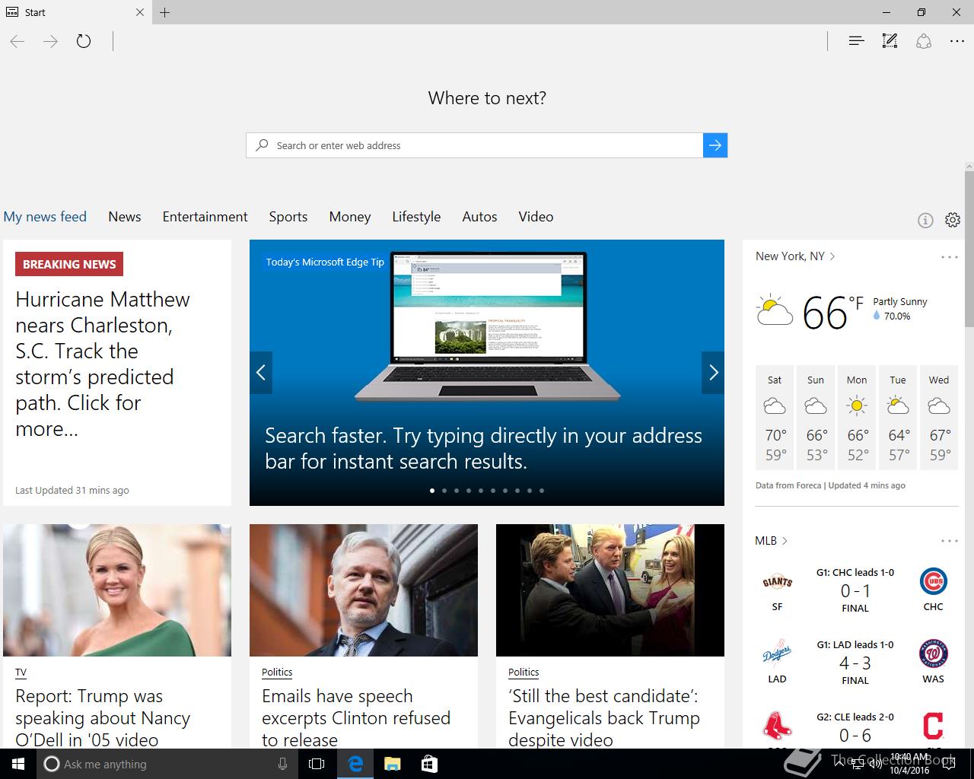
Task: Click Politics label under the Assange photo
Action: 277,672
